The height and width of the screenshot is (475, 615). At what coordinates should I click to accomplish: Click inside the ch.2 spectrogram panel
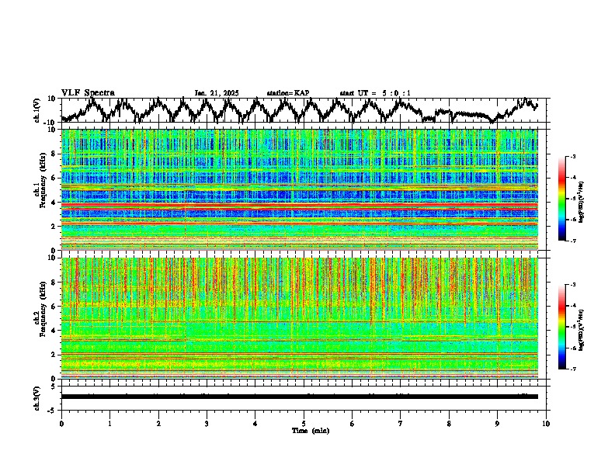point(300,318)
